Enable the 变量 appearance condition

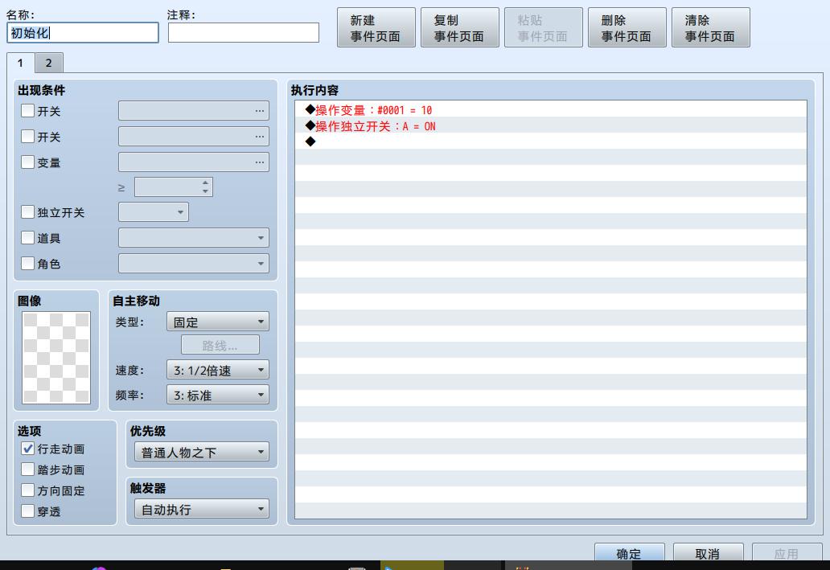(x=27, y=162)
